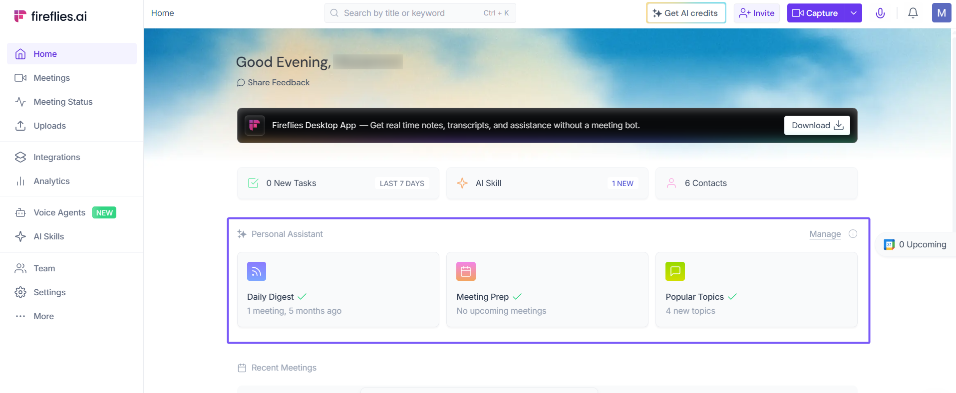Viewport: 956px width, 393px height.
Task: Open the Meeting Prep card
Action: pyautogui.click(x=547, y=289)
